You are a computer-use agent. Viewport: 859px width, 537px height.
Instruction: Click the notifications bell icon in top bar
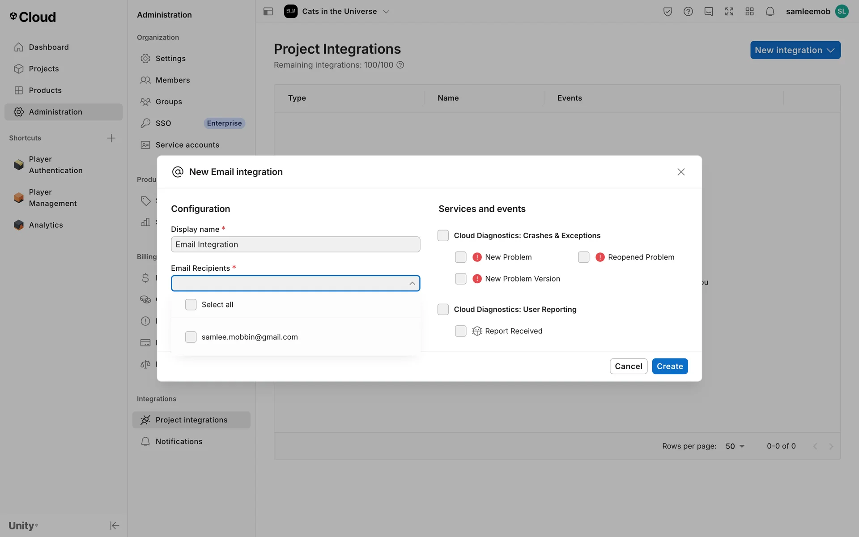pos(770,12)
